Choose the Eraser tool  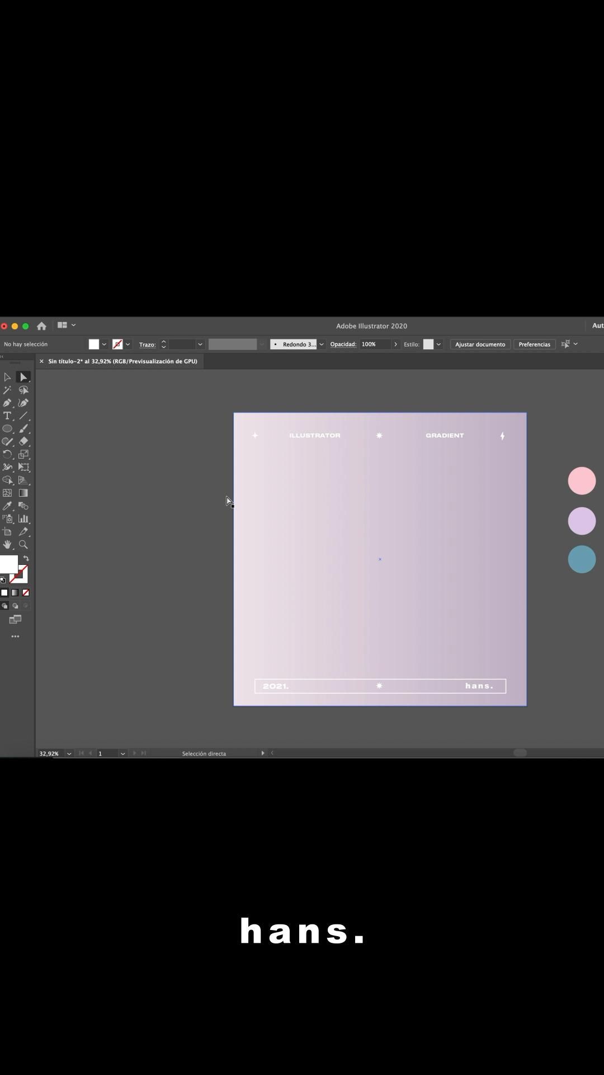pos(23,442)
